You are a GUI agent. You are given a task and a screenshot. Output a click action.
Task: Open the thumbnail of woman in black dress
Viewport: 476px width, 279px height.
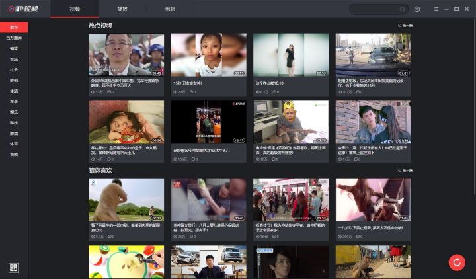point(291,55)
